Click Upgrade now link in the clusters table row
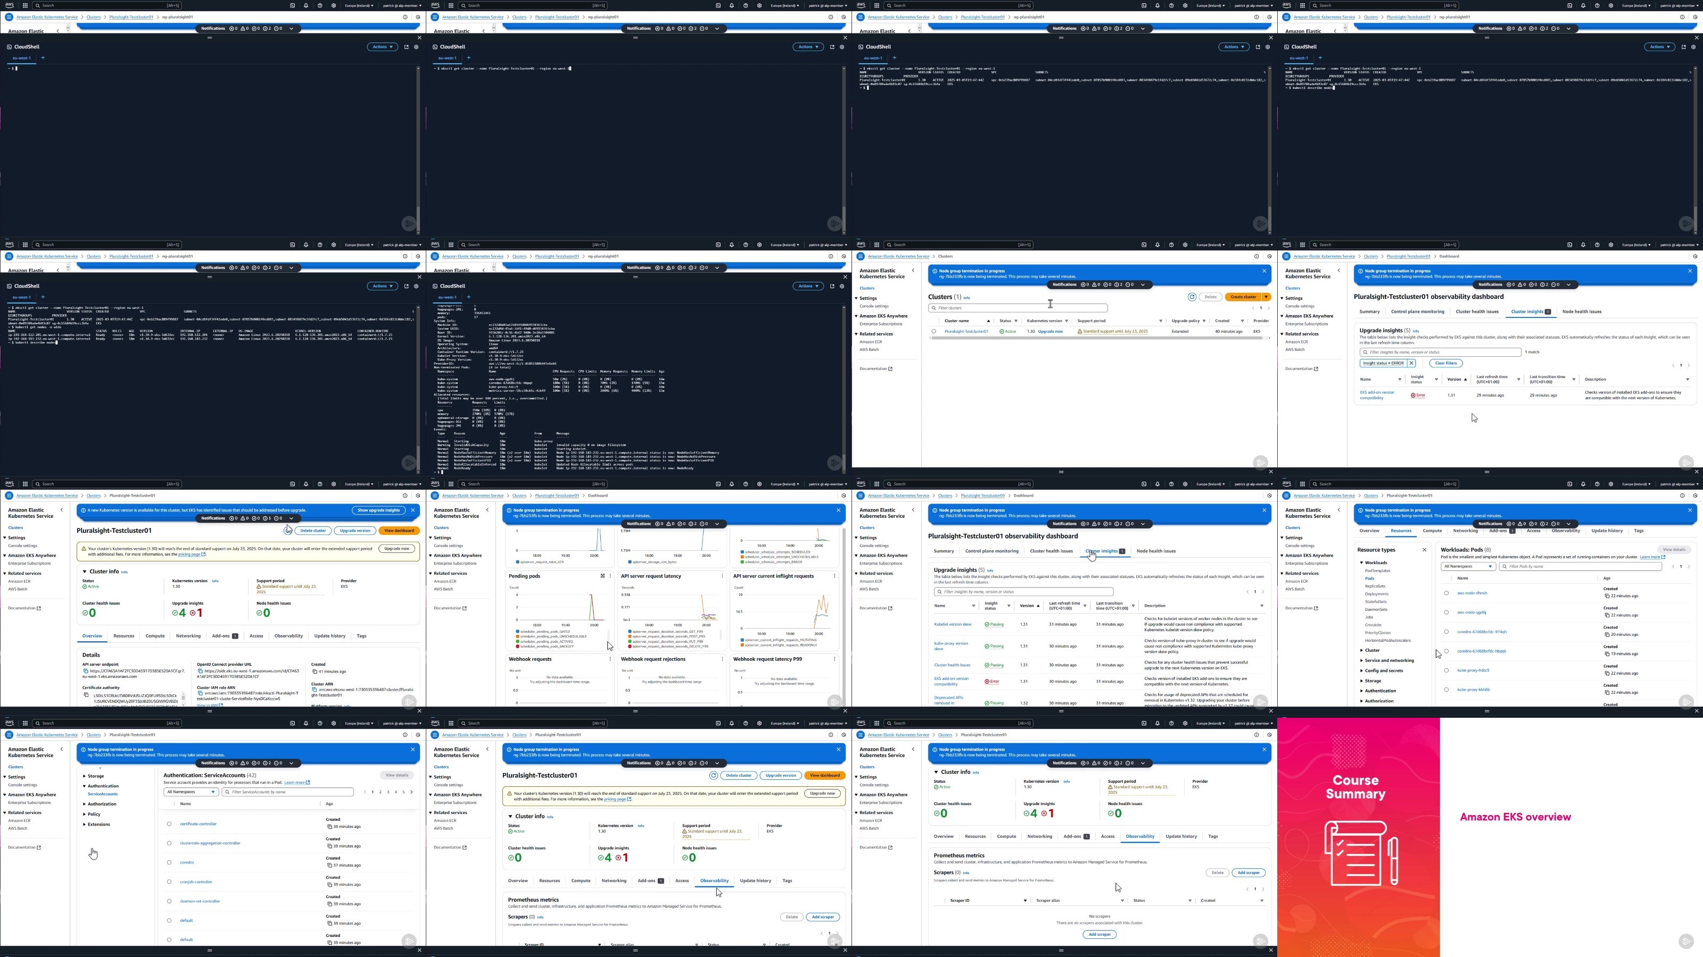 1051,332
